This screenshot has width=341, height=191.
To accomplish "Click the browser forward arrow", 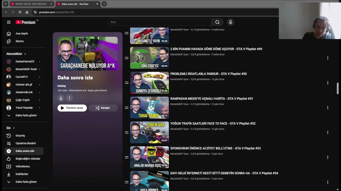I will (13, 12).
